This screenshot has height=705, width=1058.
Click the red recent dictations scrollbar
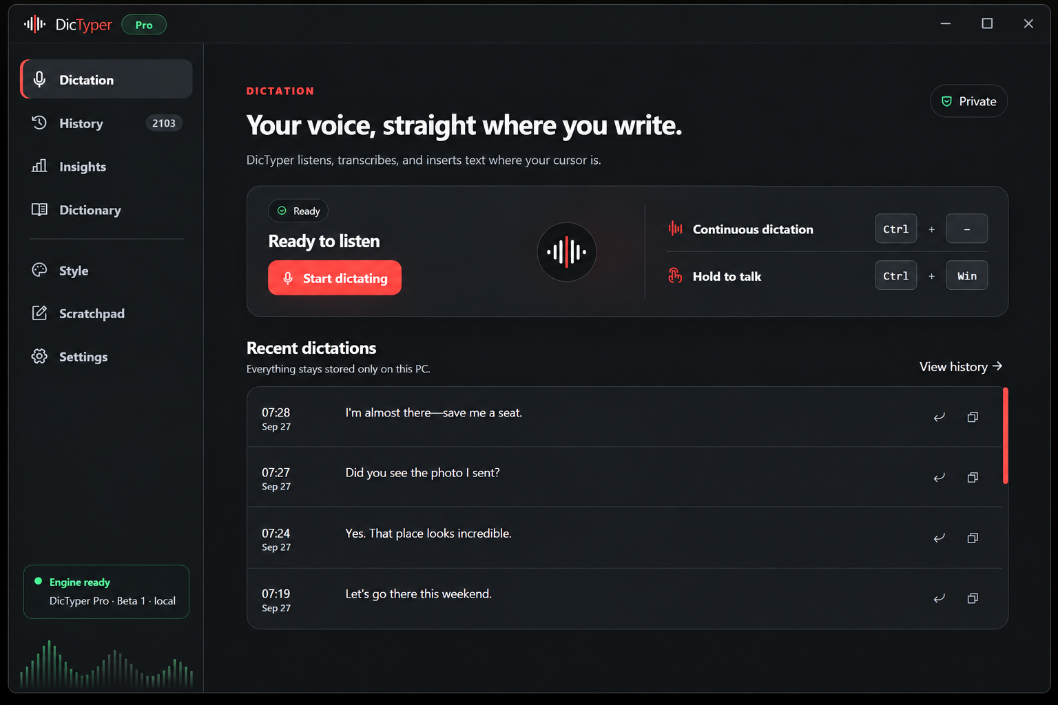pos(1005,436)
